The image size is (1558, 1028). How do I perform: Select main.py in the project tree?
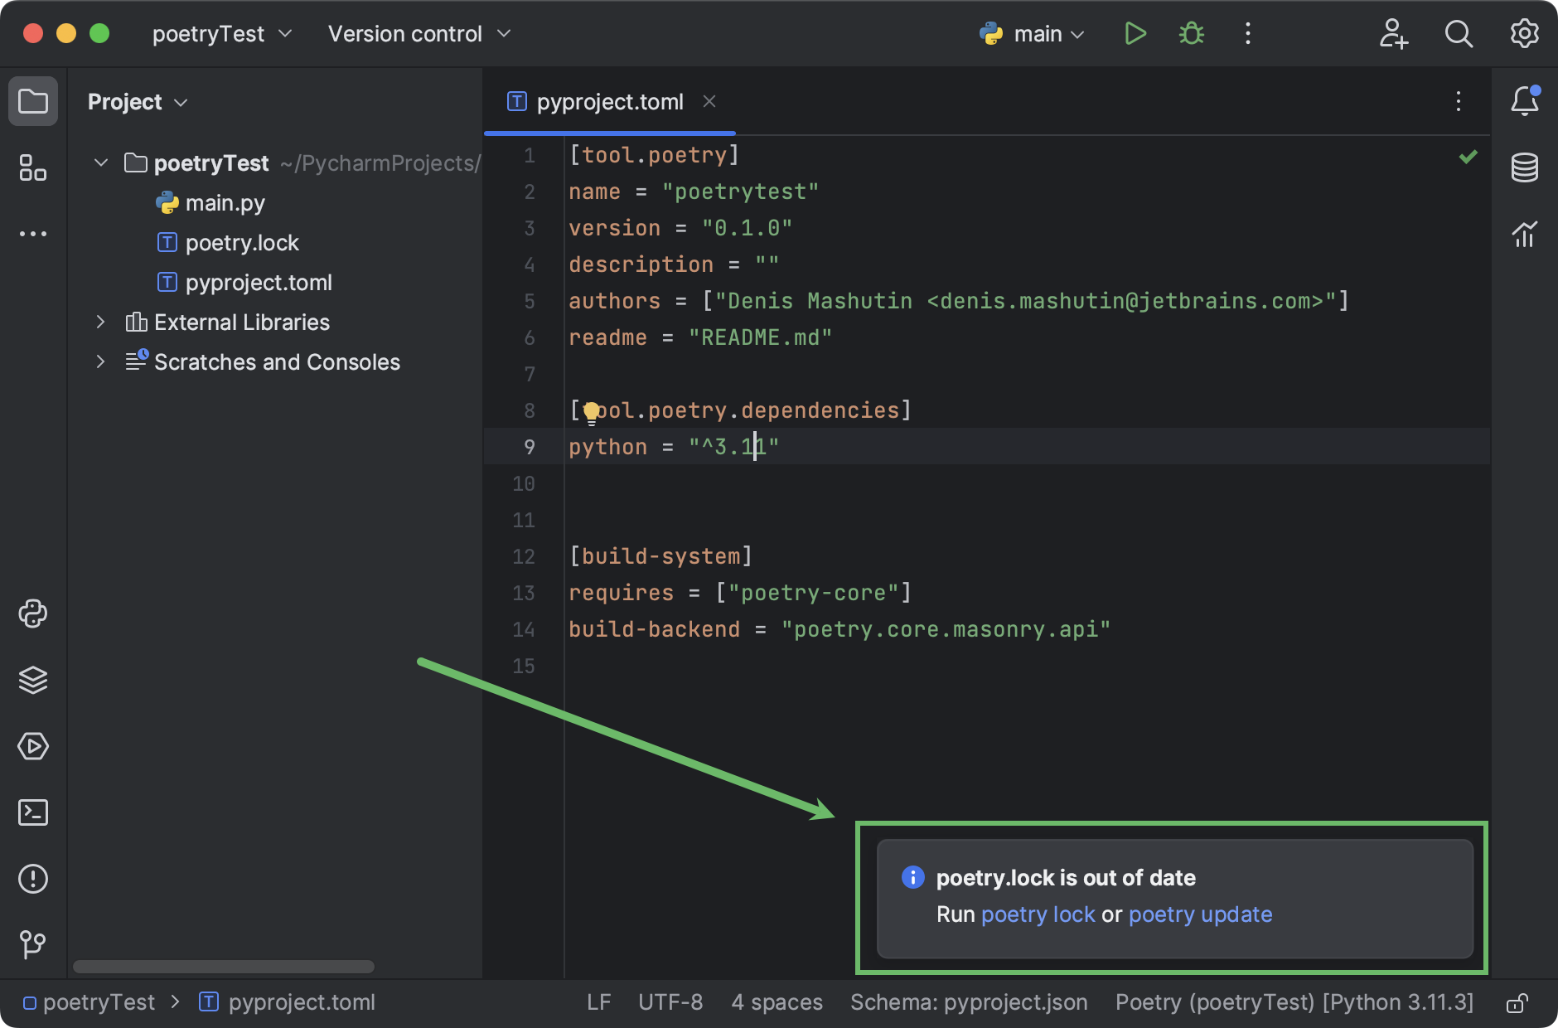pos(225,202)
